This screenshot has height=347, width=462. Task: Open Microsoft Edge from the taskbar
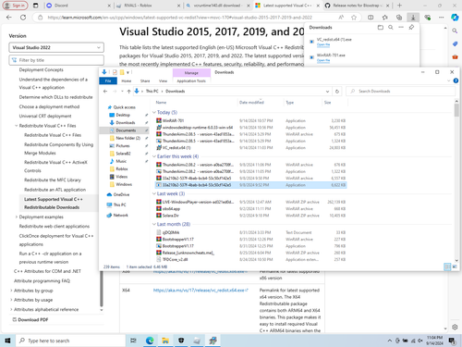point(150,341)
